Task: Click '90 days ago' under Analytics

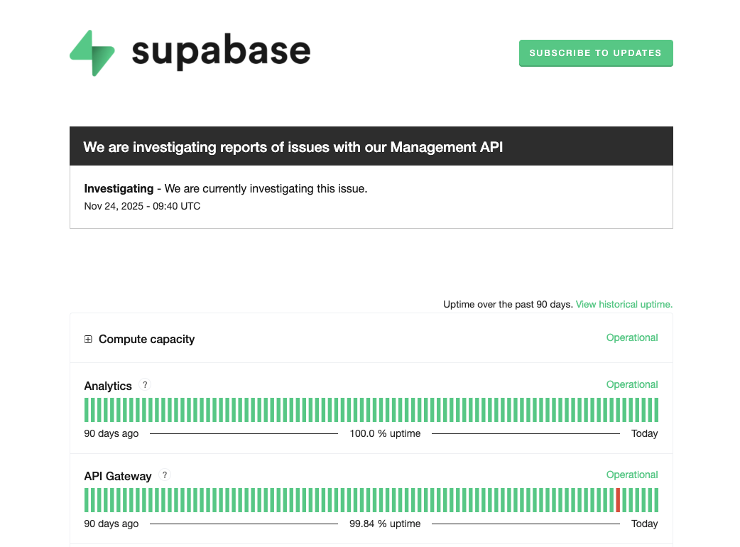Action: click(x=111, y=434)
